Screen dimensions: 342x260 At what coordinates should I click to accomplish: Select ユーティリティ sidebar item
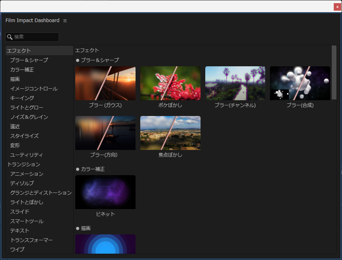click(x=26, y=155)
